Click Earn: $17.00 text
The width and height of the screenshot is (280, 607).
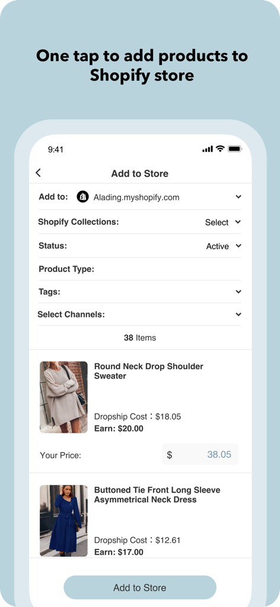click(119, 552)
